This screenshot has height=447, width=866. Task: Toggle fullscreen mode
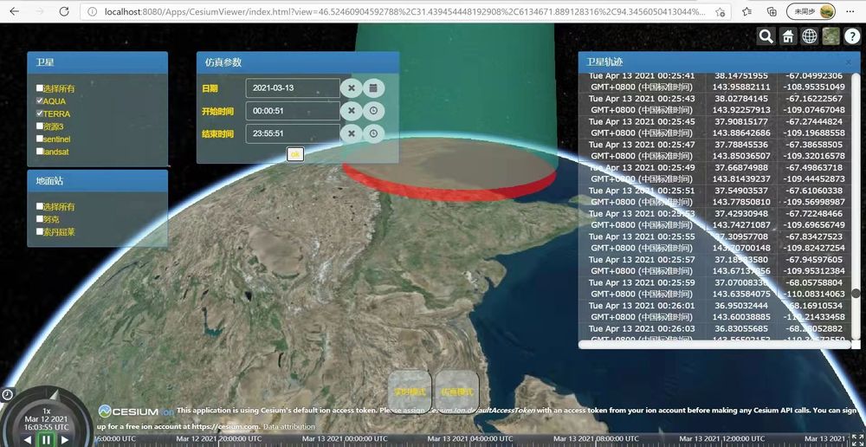coord(857,439)
